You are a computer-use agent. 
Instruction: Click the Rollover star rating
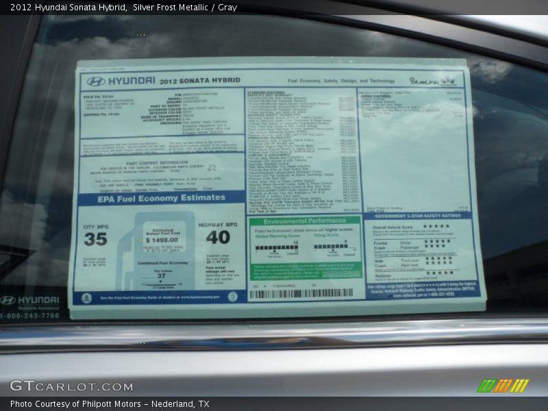(x=440, y=273)
